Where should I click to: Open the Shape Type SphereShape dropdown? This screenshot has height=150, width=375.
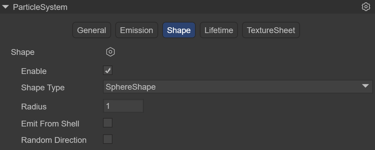tap(237, 87)
